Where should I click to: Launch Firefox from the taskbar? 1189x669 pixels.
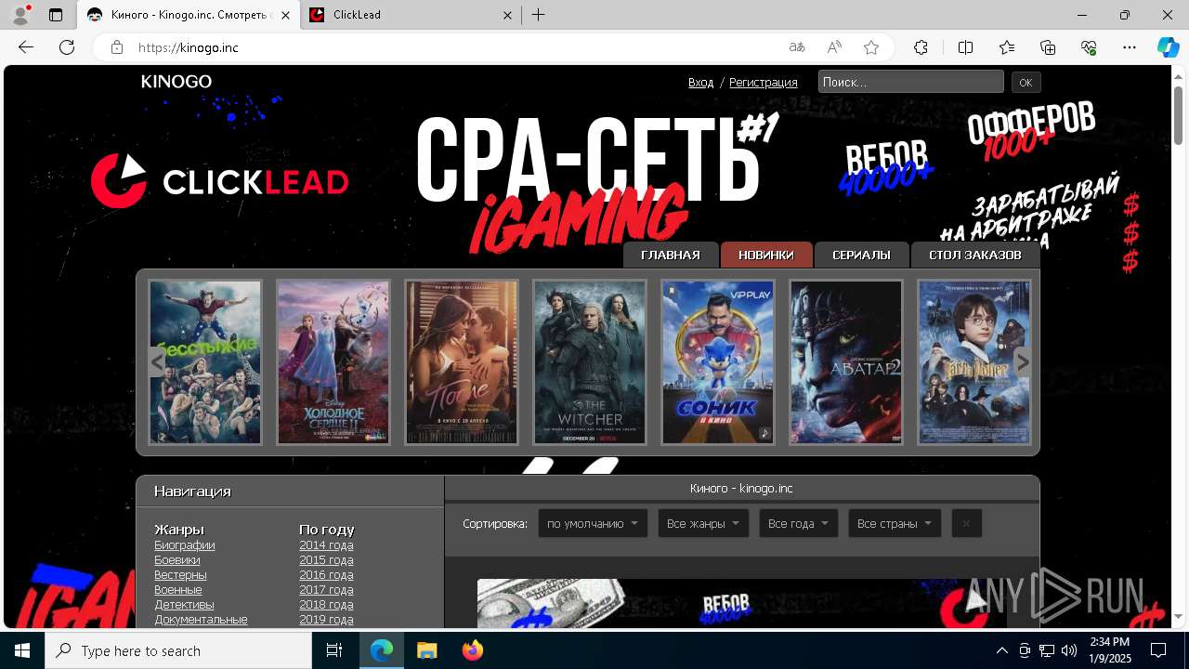point(473,650)
